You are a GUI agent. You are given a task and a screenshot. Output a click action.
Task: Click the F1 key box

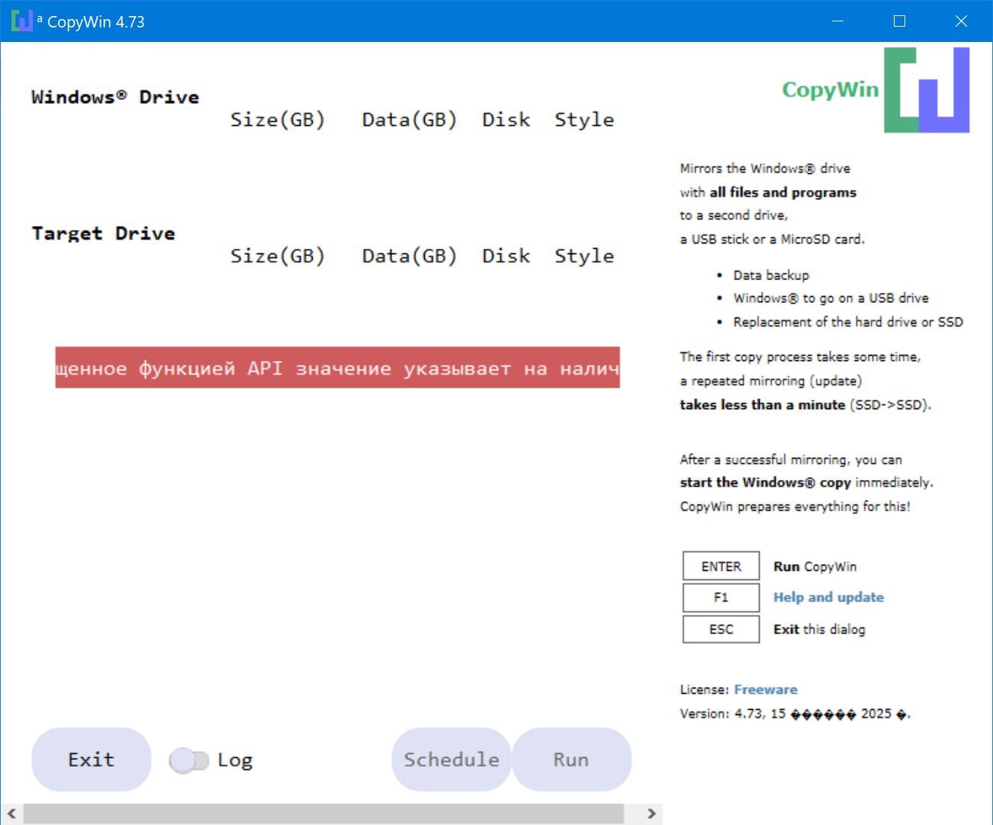pos(721,598)
